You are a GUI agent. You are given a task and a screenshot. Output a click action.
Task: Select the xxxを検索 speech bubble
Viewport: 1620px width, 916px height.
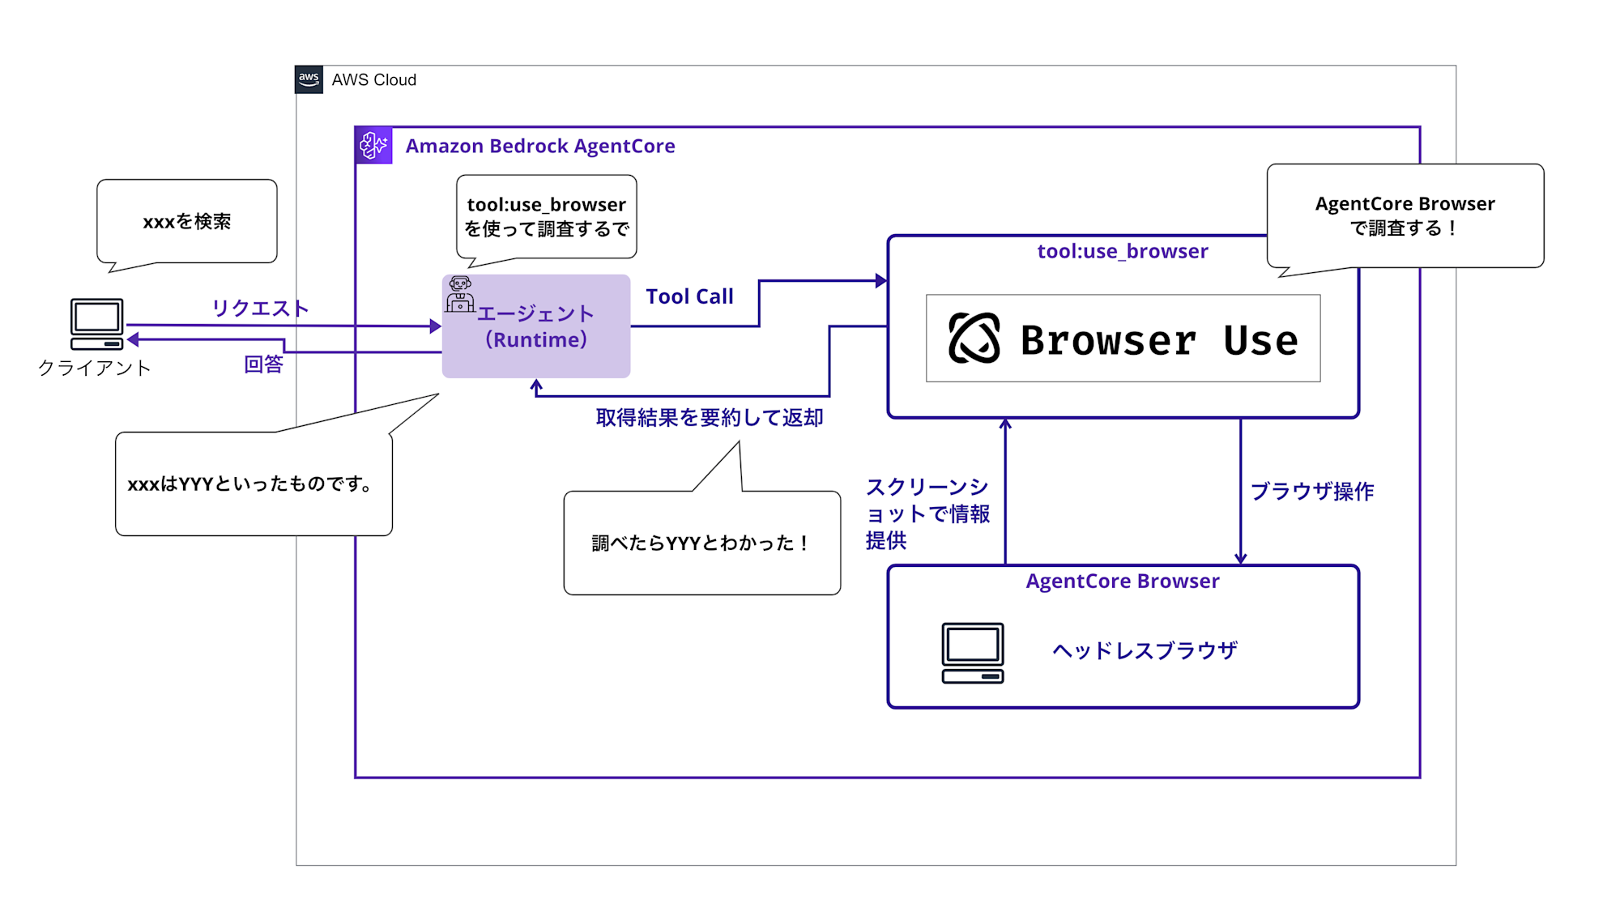tap(187, 221)
